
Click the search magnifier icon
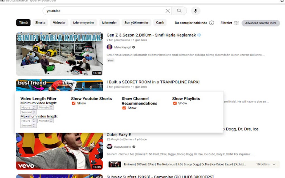pyautogui.click(x=179, y=11)
